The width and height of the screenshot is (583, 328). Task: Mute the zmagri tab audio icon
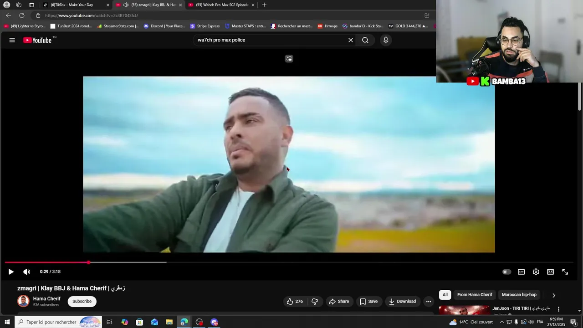126,5
